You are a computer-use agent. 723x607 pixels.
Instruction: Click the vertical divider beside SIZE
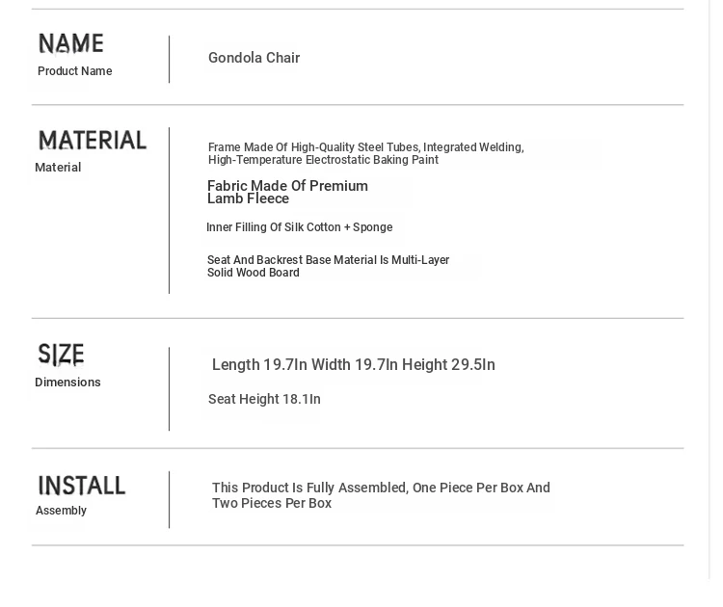170,389
